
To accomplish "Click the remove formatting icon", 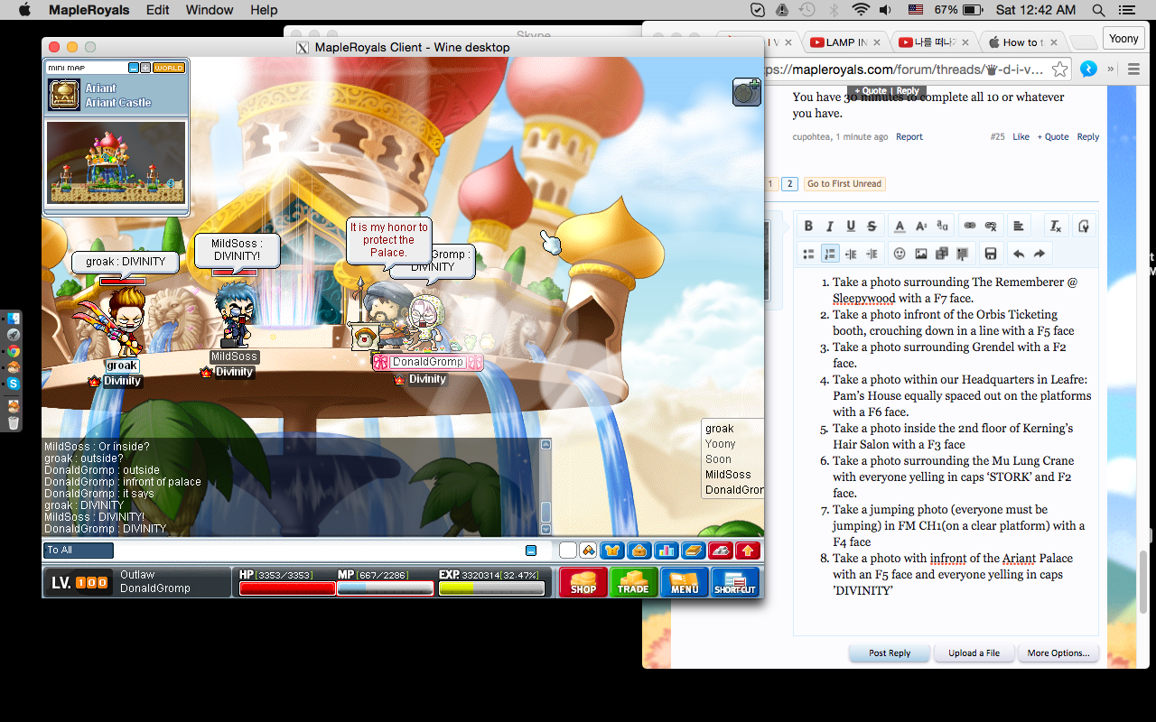I will pyautogui.click(x=1054, y=227).
